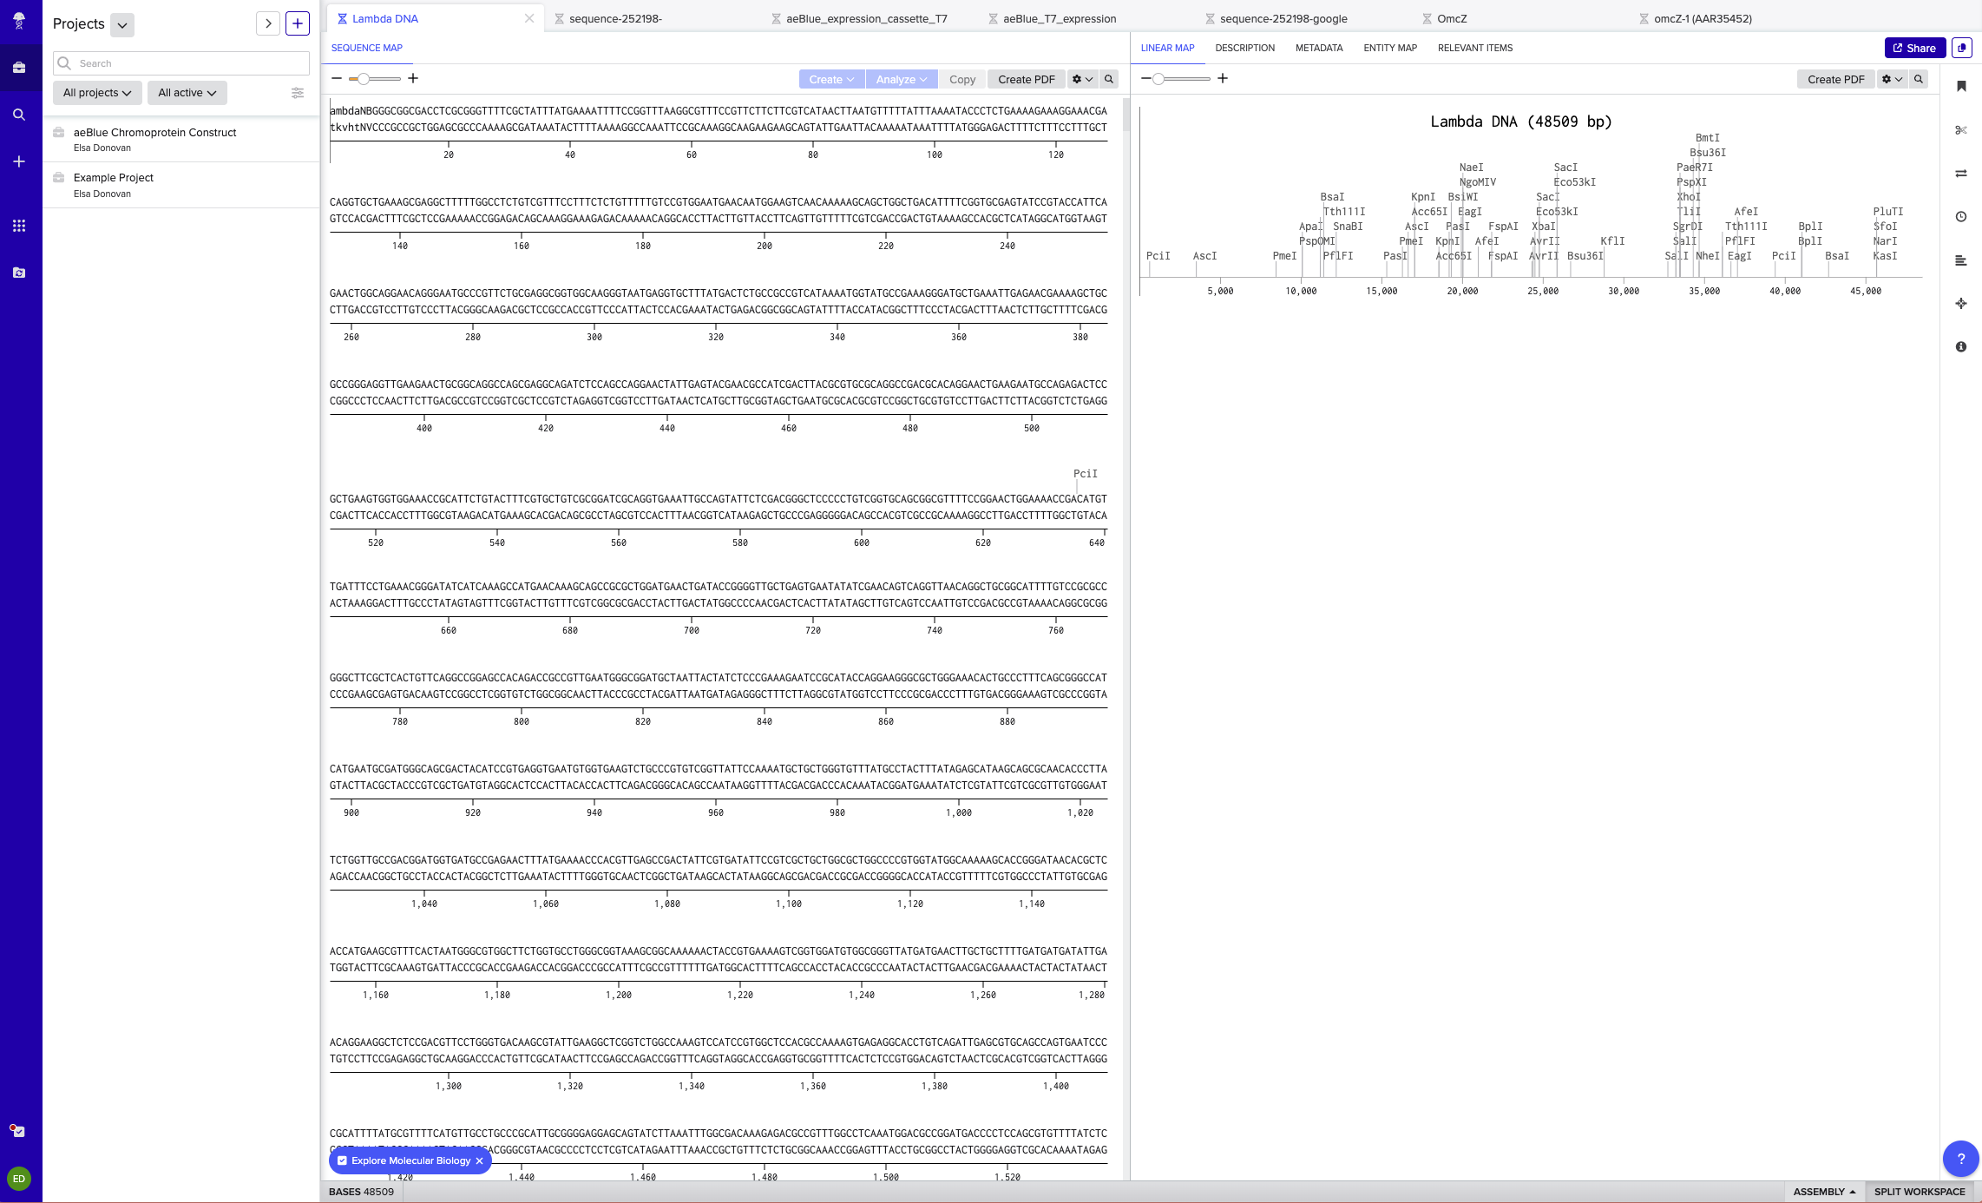Viewport: 1982px width, 1203px height.
Task: Click Create PDF in linear map
Action: tap(1835, 79)
